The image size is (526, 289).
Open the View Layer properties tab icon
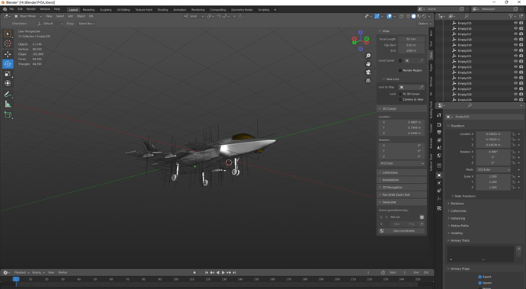pos(439,140)
